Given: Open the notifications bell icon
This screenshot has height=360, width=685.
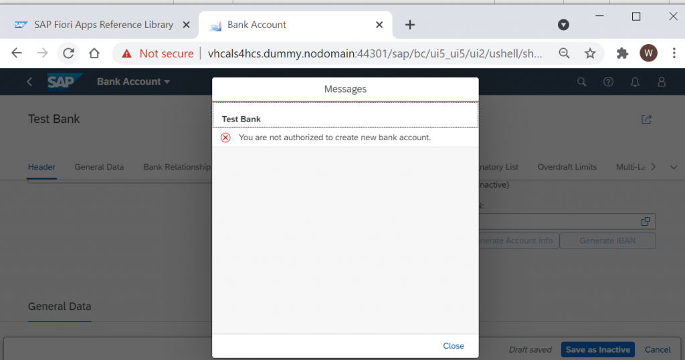Looking at the screenshot, I should pyautogui.click(x=635, y=81).
